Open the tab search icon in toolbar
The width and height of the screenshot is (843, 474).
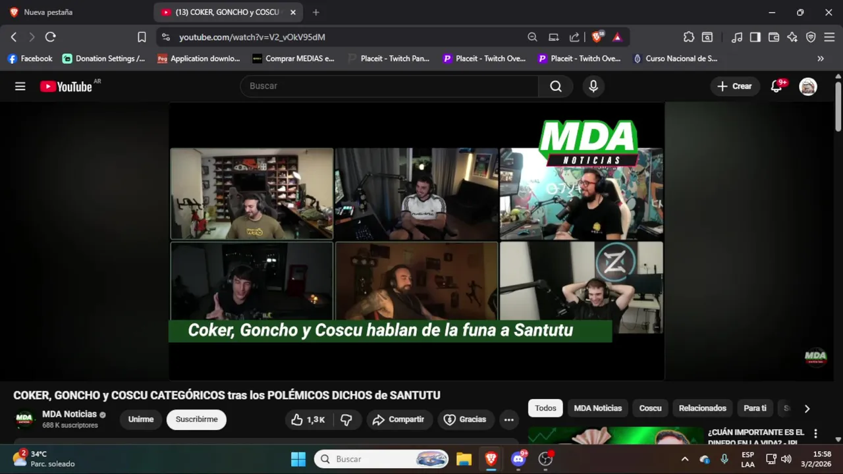707,38
